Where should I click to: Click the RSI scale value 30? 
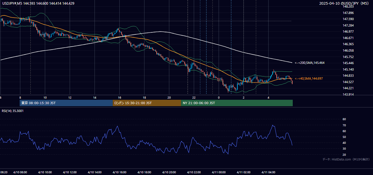tap(344, 149)
